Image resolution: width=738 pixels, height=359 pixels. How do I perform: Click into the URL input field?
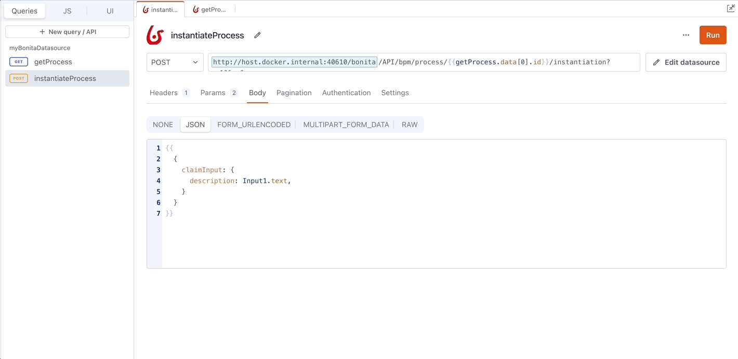pyautogui.click(x=494, y=62)
